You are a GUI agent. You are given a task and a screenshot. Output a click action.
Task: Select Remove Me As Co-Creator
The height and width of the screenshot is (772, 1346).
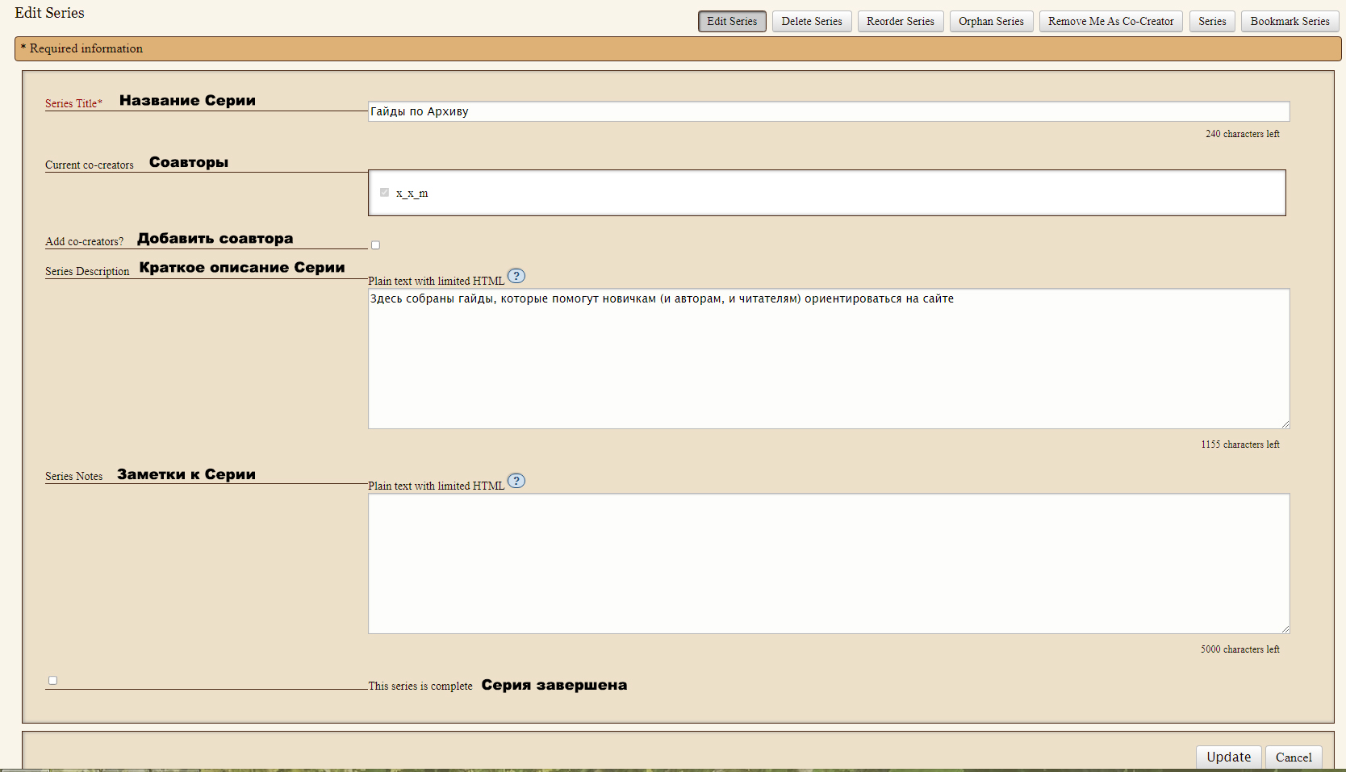pyautogui.click(x=1111, y=21)
